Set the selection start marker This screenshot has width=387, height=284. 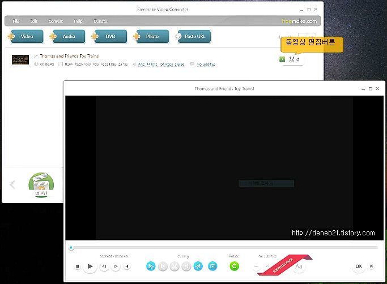[151, 266]
